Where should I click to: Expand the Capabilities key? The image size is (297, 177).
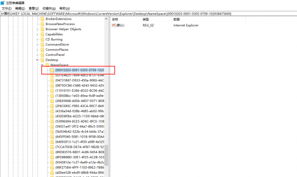[37, 34]
